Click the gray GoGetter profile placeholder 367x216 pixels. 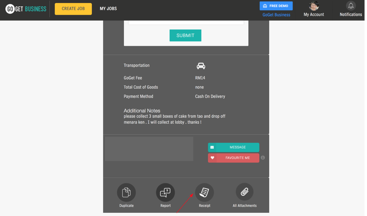(x=149, y=149)
